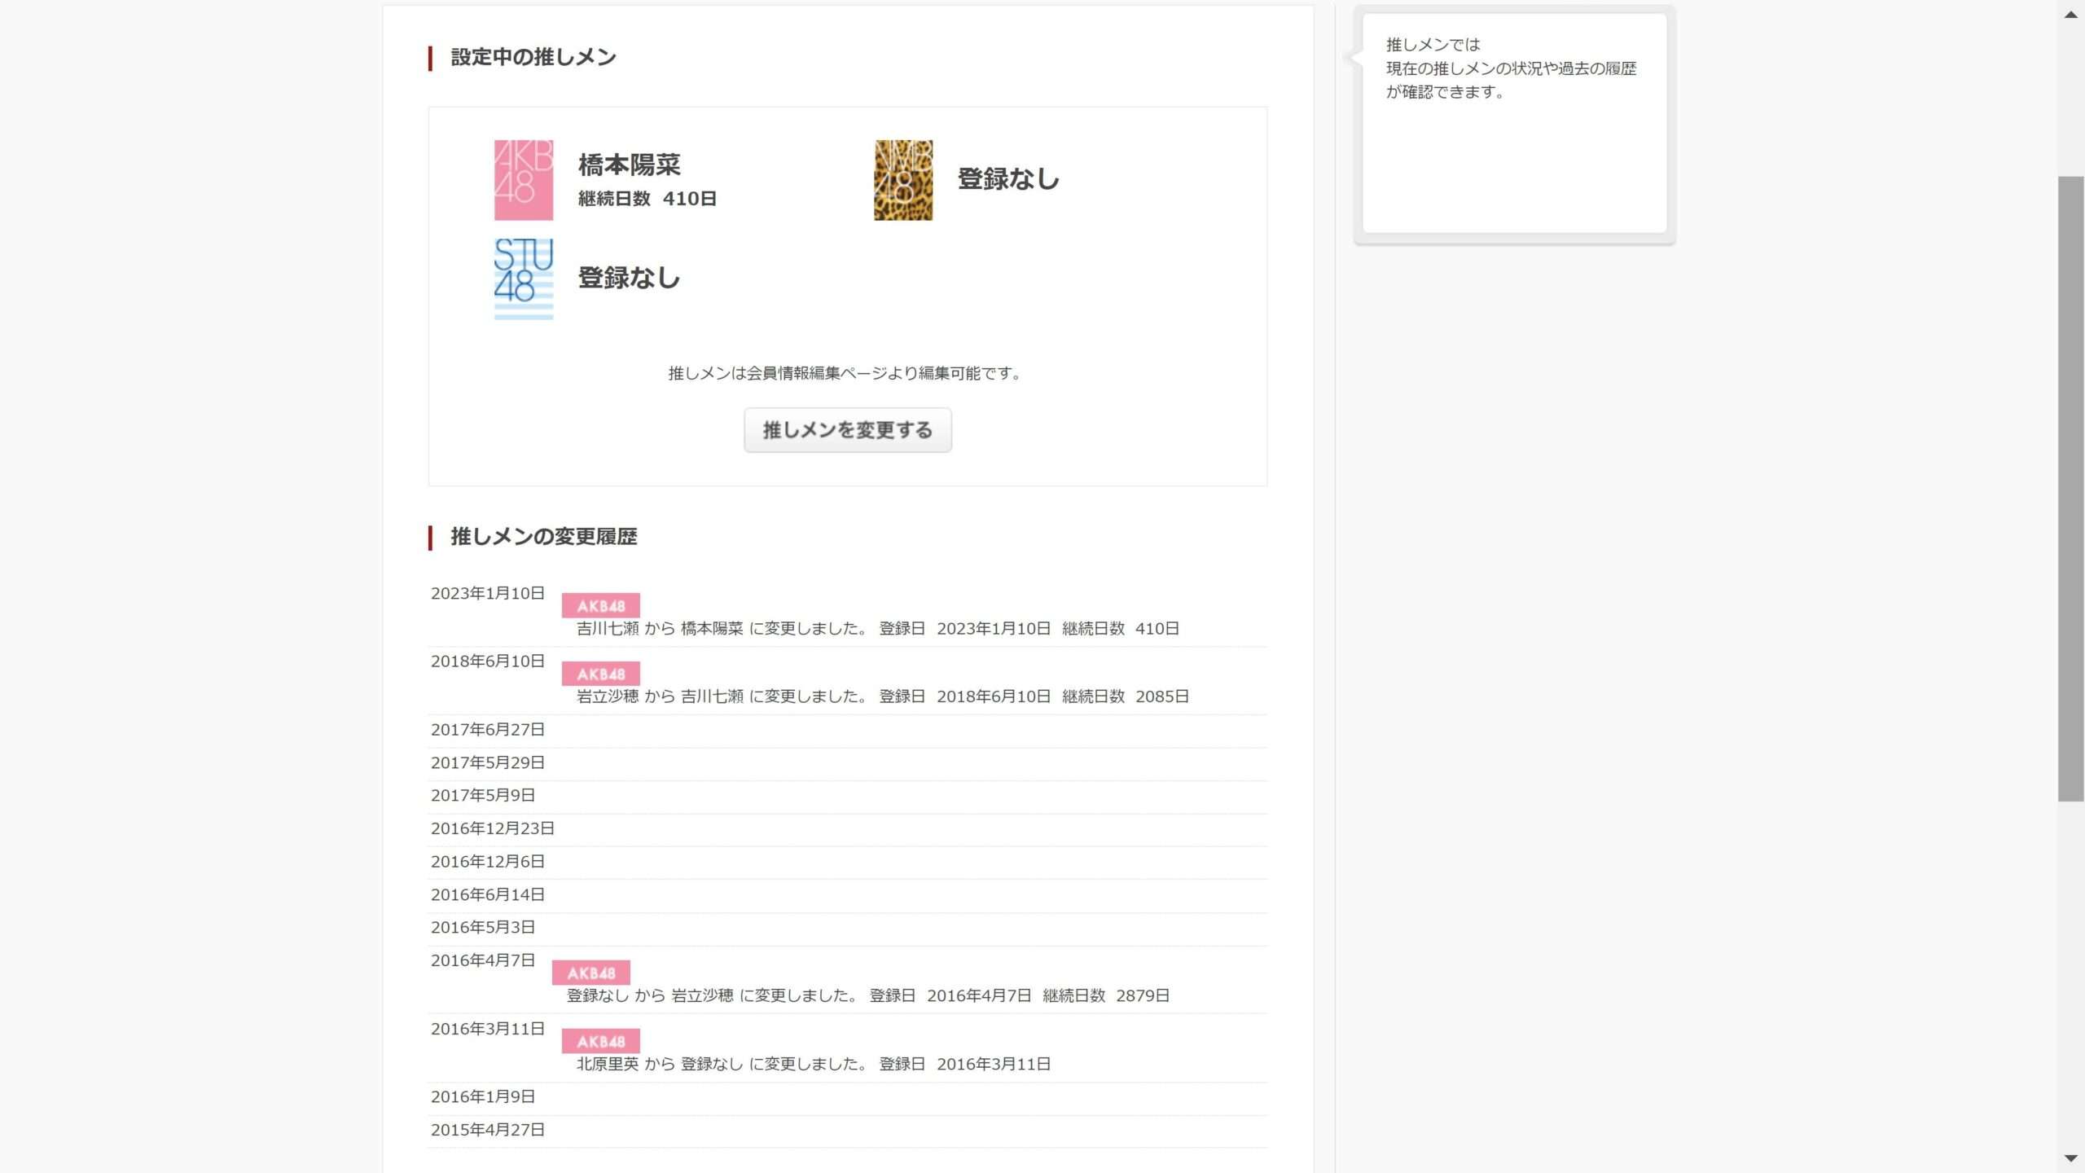
Task: Click the blue striped STU48 logo icon
Action: (x=523, y=279)
